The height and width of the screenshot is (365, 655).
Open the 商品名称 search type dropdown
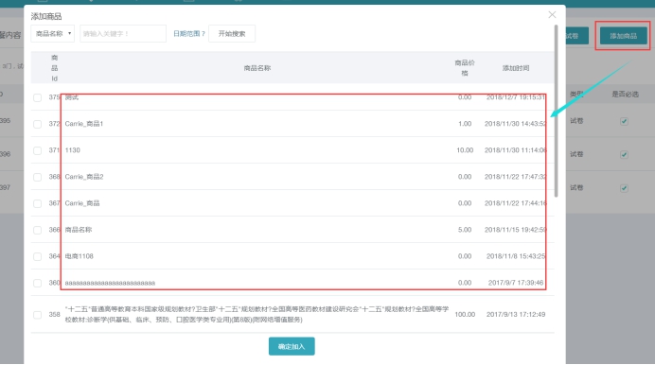(53, 34)
